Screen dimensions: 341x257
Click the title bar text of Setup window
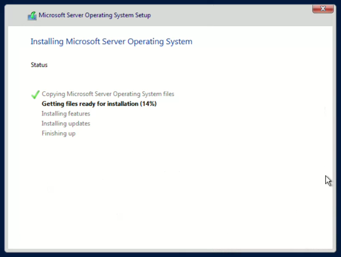tap(95, 15)
